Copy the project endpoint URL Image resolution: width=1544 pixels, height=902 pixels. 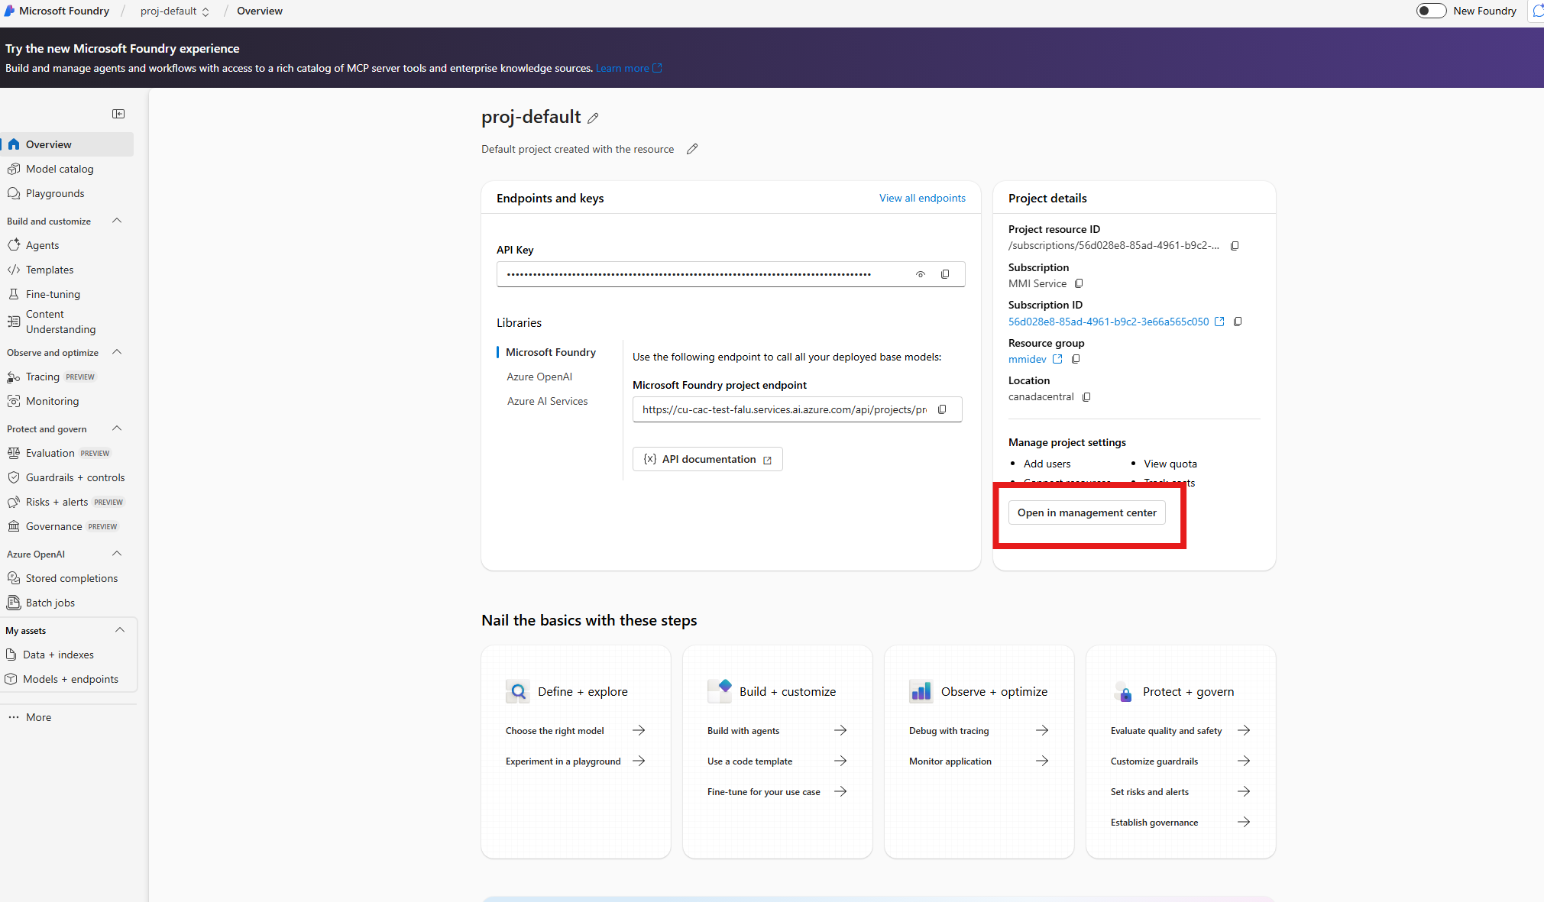942,409
